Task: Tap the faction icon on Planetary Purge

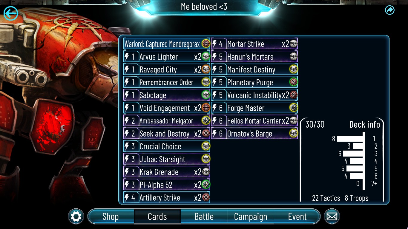Action: [293, 82]
